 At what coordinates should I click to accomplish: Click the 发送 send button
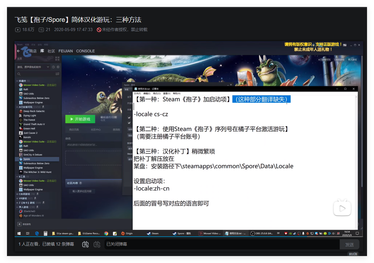pos(350,244)
